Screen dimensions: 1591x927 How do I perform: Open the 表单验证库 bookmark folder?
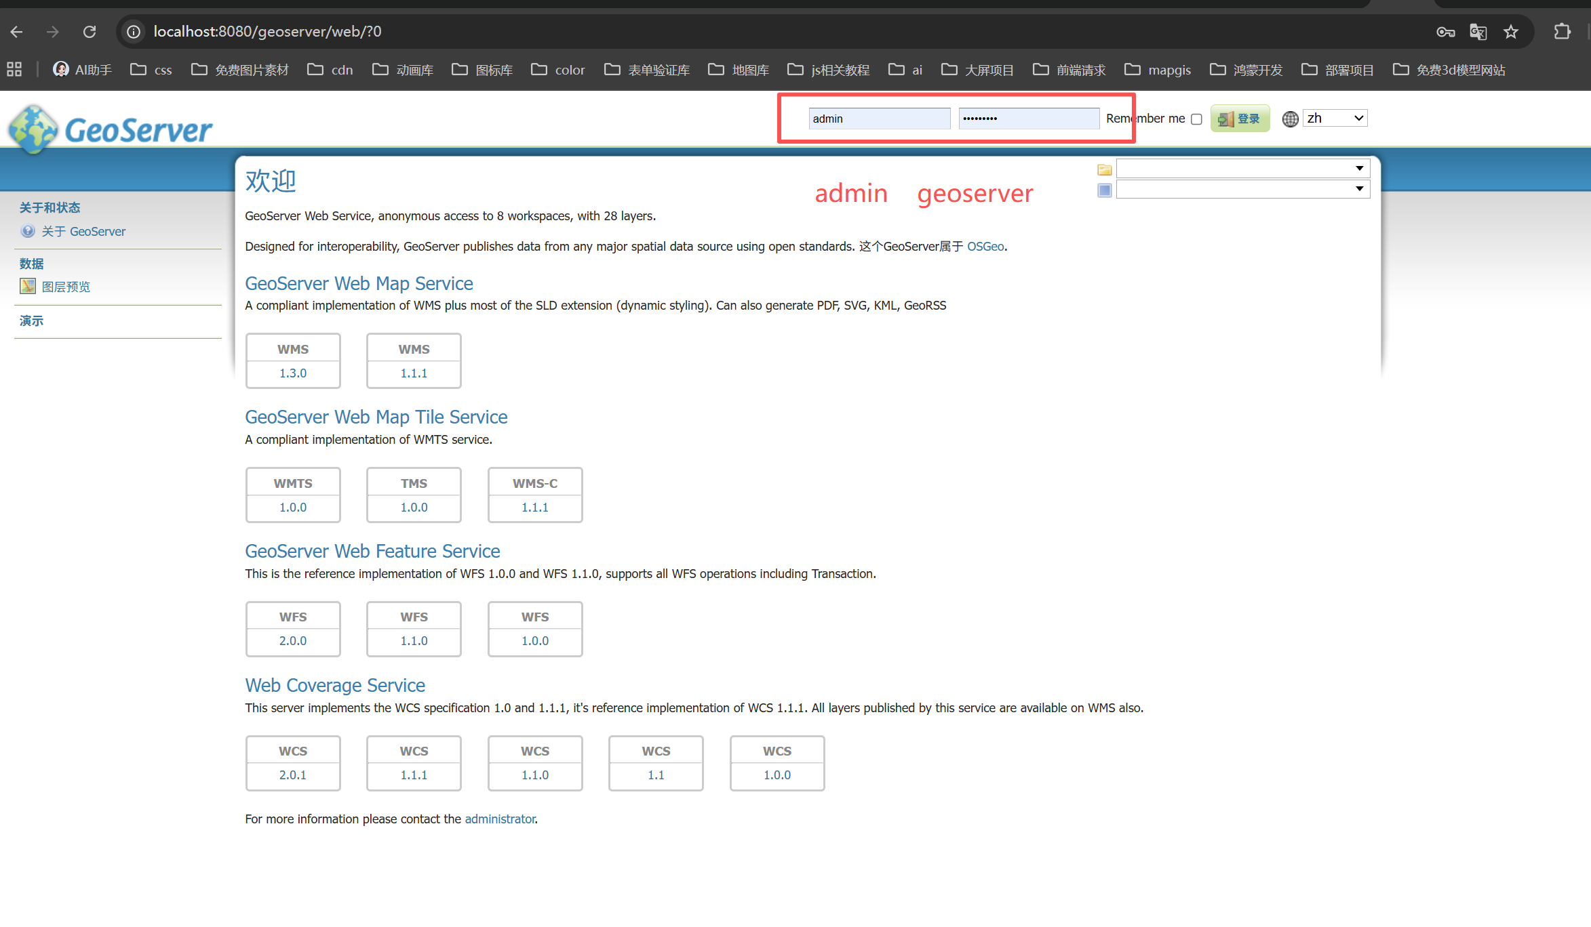tap(647, 70)
